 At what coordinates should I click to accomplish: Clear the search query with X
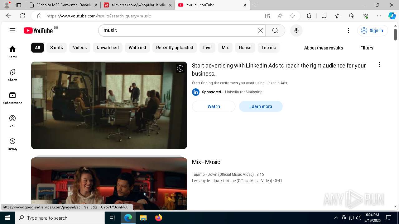point(260,30)
